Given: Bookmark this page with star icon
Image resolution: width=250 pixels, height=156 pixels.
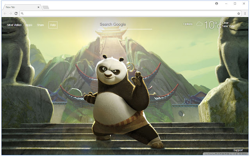Looking at the screenshot, I should [x=239, y=14].
